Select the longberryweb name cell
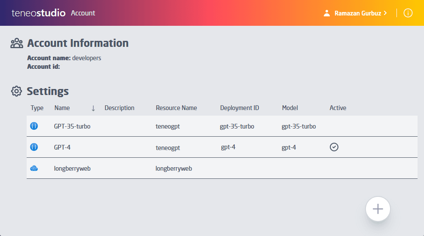Viewport: 424px width, 236px height. pyautogui.click(x=72, y=169)
